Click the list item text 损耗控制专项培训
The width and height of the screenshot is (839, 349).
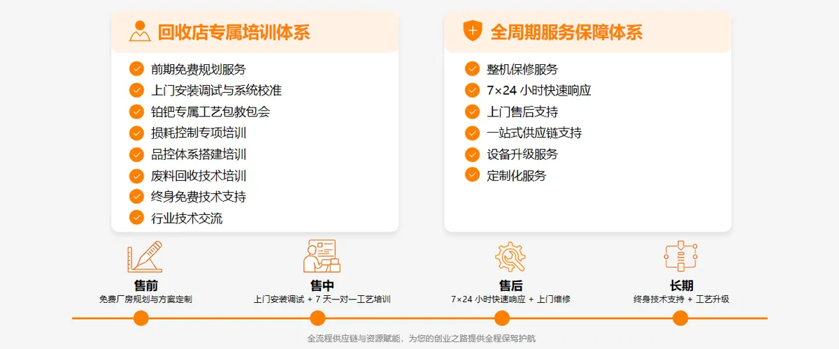199,133
